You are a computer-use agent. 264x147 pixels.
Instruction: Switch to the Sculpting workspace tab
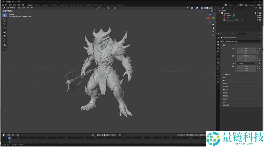[x=45, y=5]
